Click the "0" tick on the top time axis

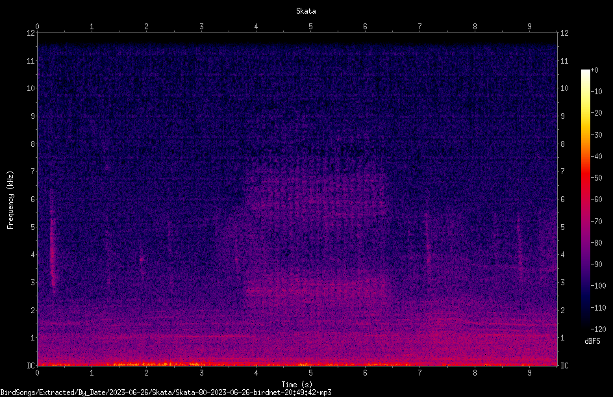tap(37, 27)
